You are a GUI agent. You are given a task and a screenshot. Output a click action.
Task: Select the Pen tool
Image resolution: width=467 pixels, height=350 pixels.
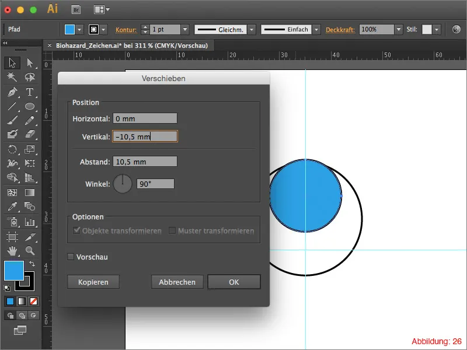[x=12, y=92]
